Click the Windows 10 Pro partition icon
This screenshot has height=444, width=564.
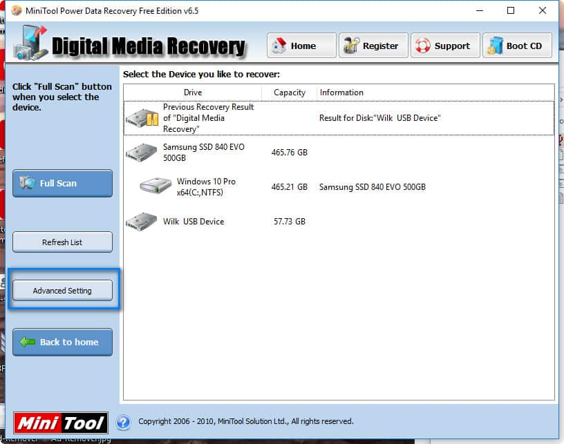click(x=156, y=186)
